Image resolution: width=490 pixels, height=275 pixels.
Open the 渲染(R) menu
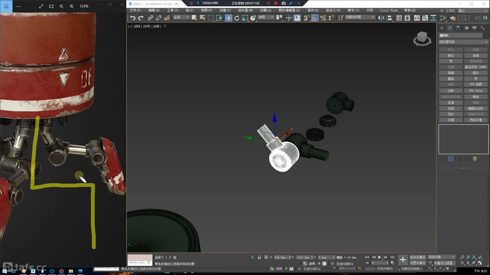[313, 10]
